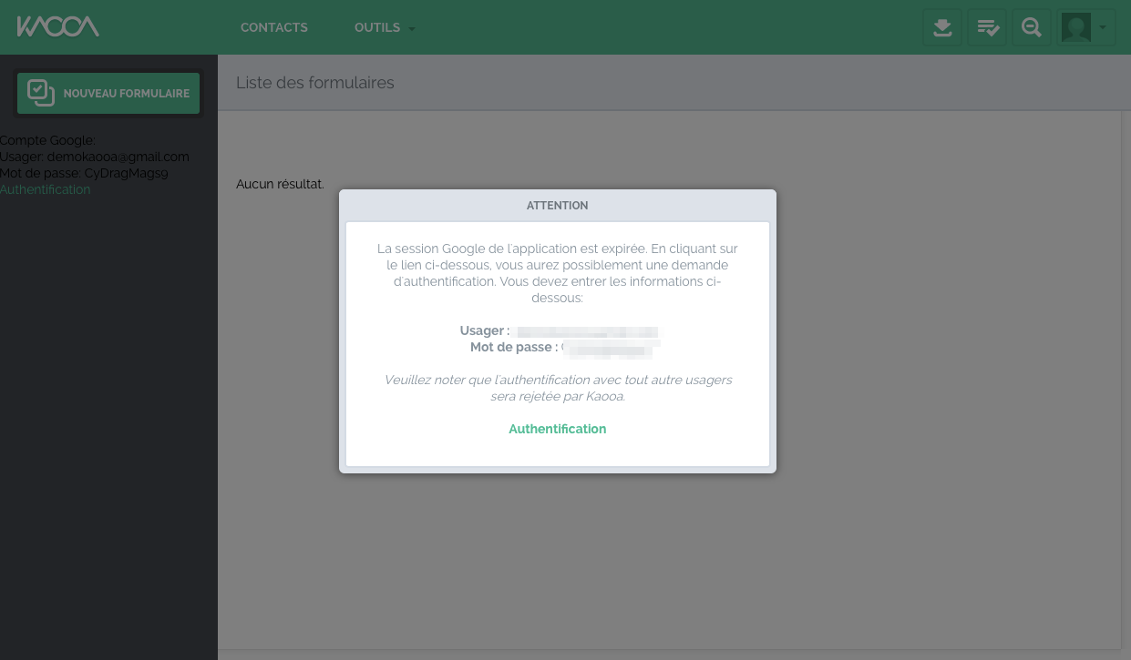
Task: Click the download tray icon
Action: 942,27
